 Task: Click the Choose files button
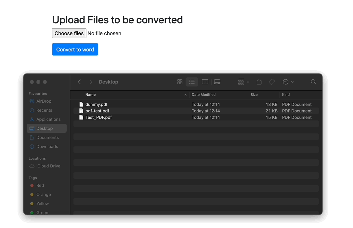(69, 33)
